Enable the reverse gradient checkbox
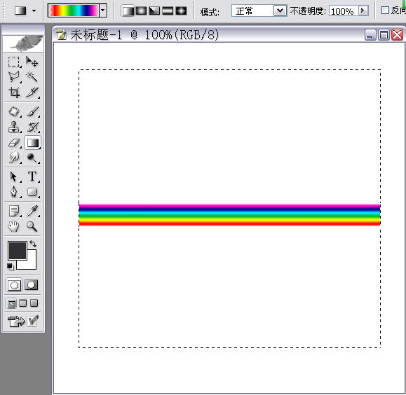 [x=385, y=11]
